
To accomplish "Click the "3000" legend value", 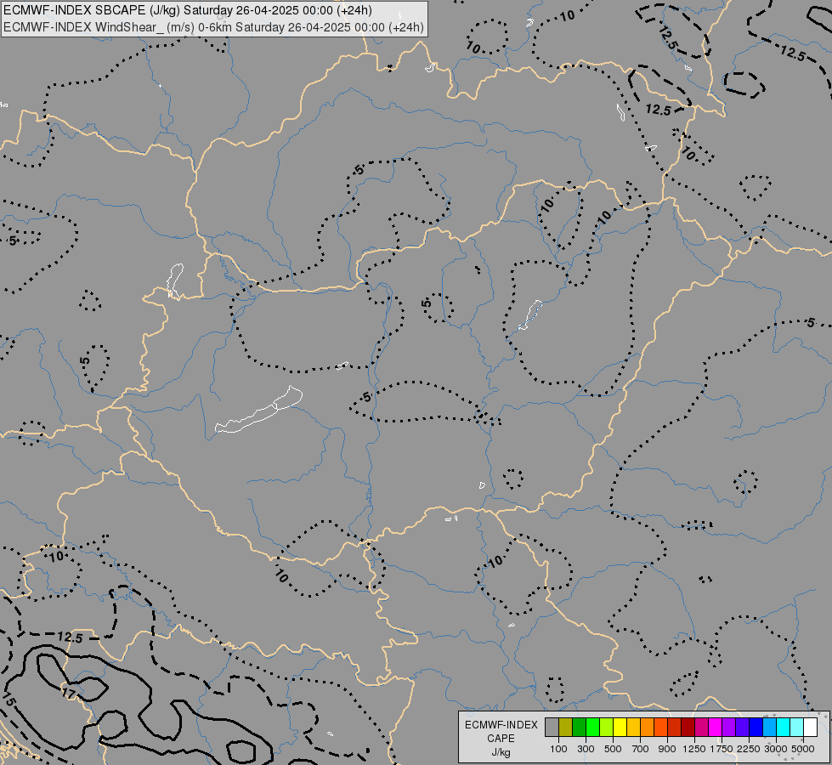I will pyautogui.click(x=776, y=749).
